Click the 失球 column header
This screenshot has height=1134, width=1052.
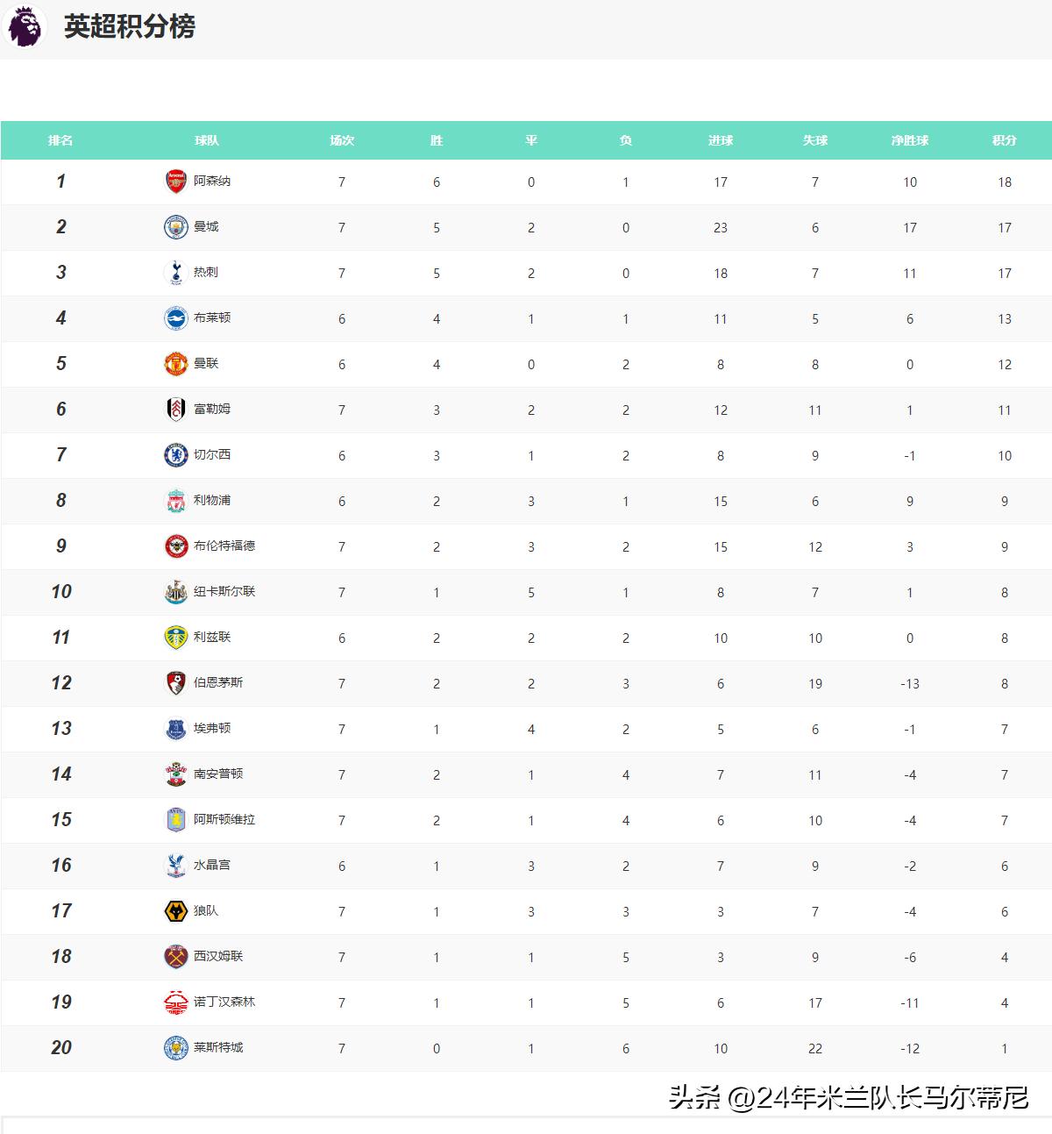click(815, 140)
